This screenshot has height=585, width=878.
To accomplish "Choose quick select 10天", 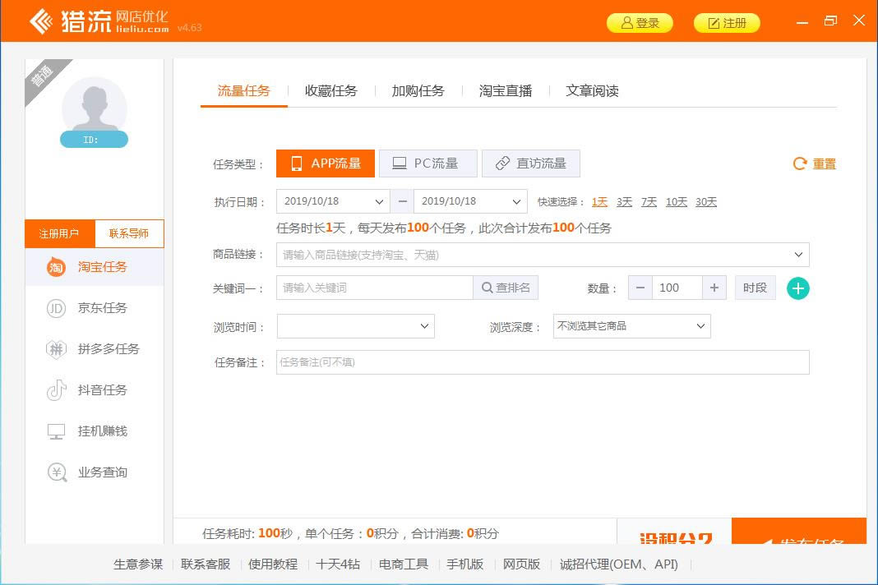I will [x=677, y=201].
